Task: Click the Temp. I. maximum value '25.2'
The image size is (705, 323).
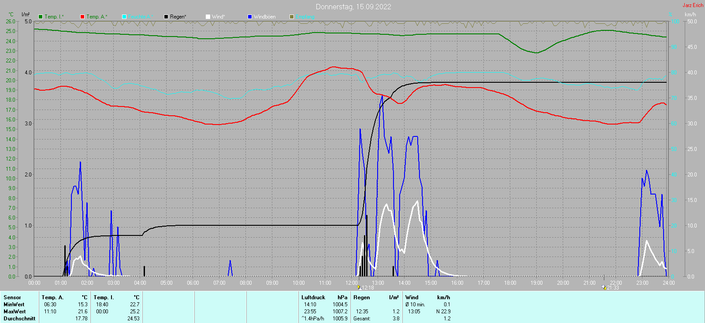Action: tap(135, 312)
